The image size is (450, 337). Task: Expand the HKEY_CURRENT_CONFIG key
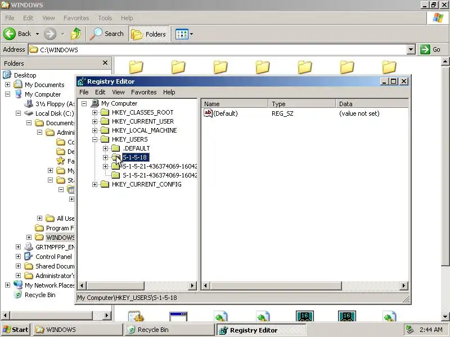(94, 185)
